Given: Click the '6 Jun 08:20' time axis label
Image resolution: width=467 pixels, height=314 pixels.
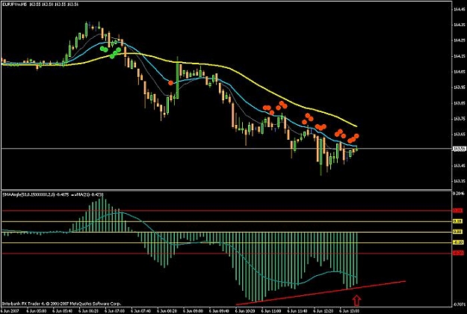Looking at the screenshot, I should (x=167, y=311).
